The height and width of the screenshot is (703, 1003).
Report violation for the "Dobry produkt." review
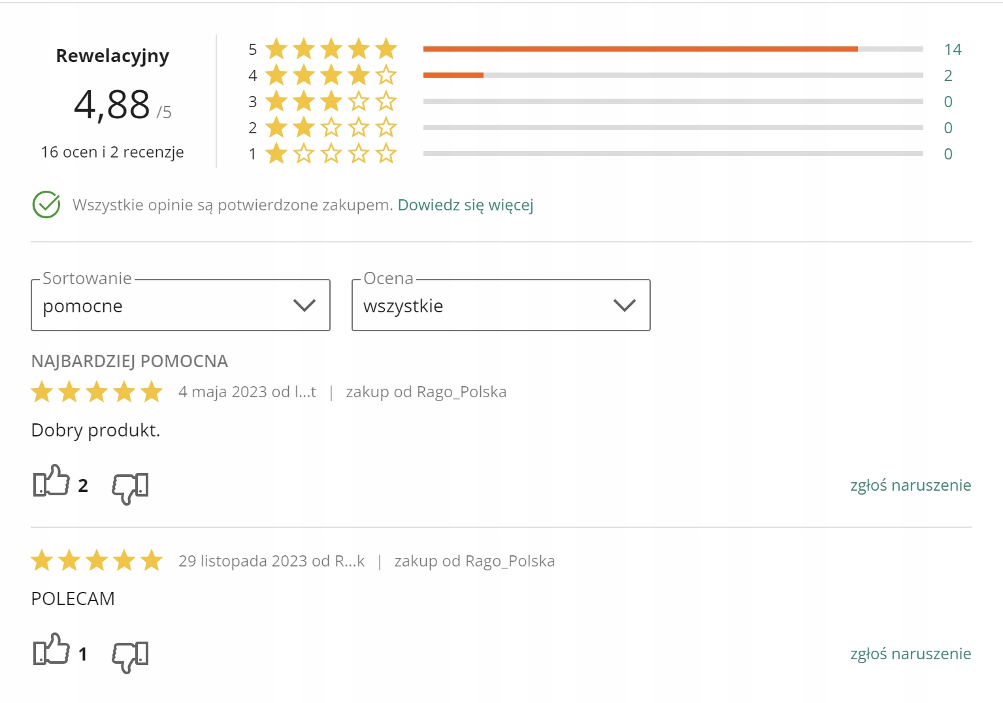pos(910,485)
